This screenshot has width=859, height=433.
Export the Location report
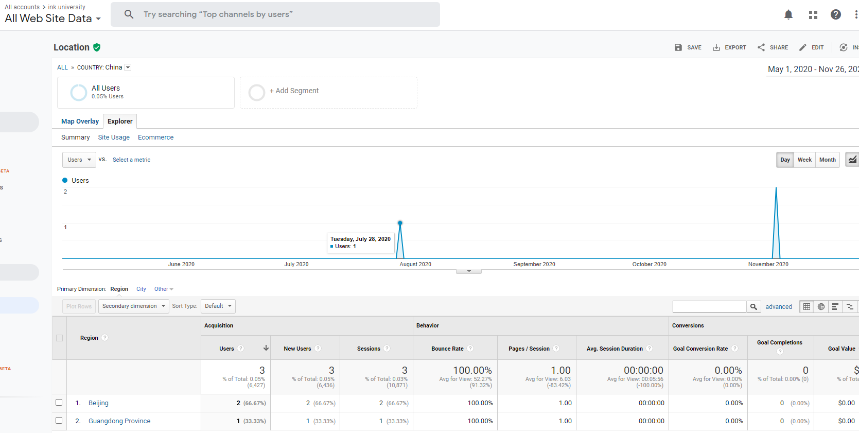[x=729, y=47]
